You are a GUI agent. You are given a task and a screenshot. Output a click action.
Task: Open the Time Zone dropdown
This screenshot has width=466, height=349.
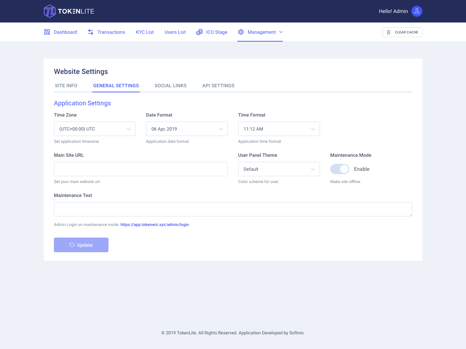point(95,129)
